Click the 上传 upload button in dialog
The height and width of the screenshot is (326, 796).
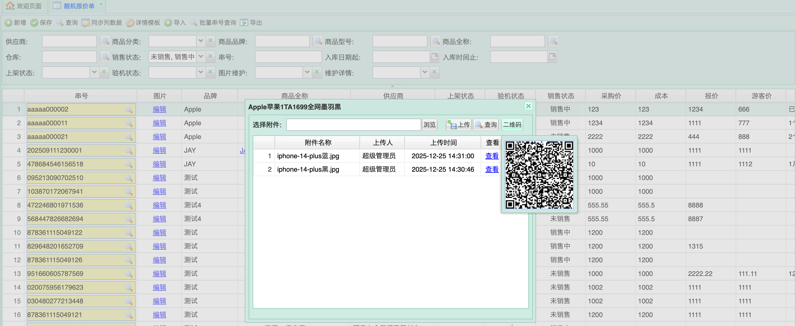click(458, 125)
